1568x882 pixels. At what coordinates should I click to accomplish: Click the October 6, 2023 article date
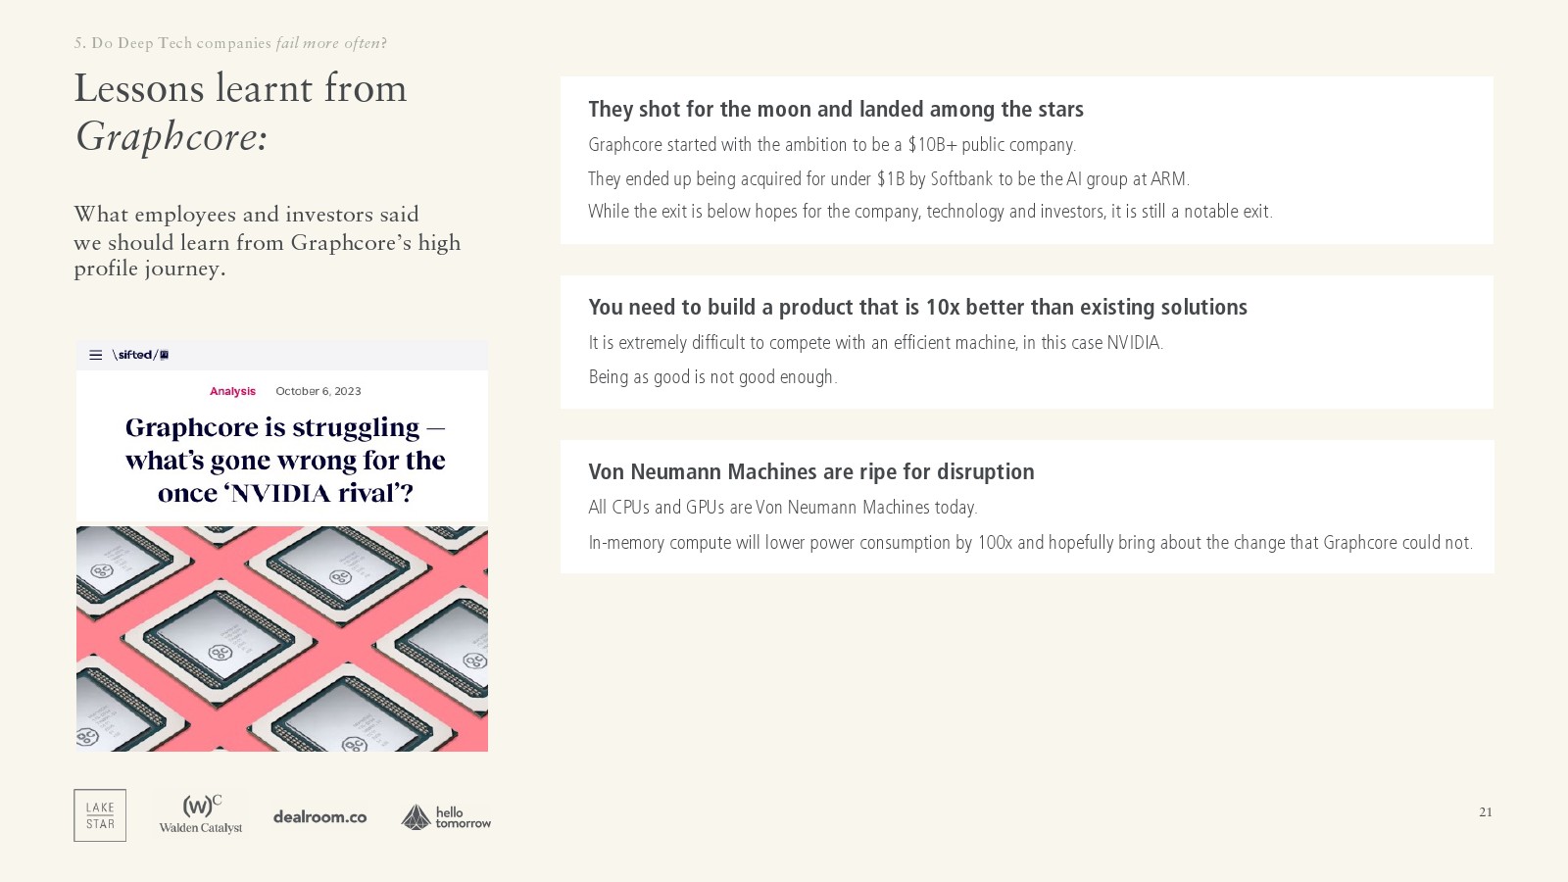[x=318, y=391]
